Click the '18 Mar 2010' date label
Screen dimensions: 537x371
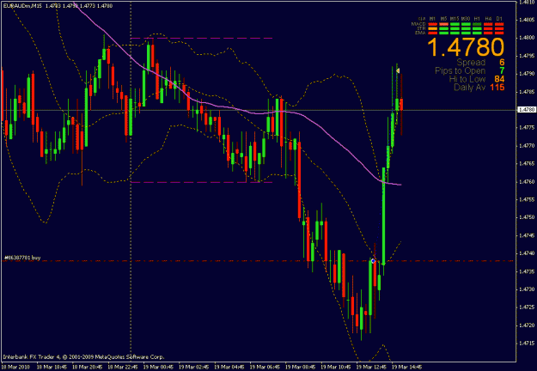click(x=15, y=367)
